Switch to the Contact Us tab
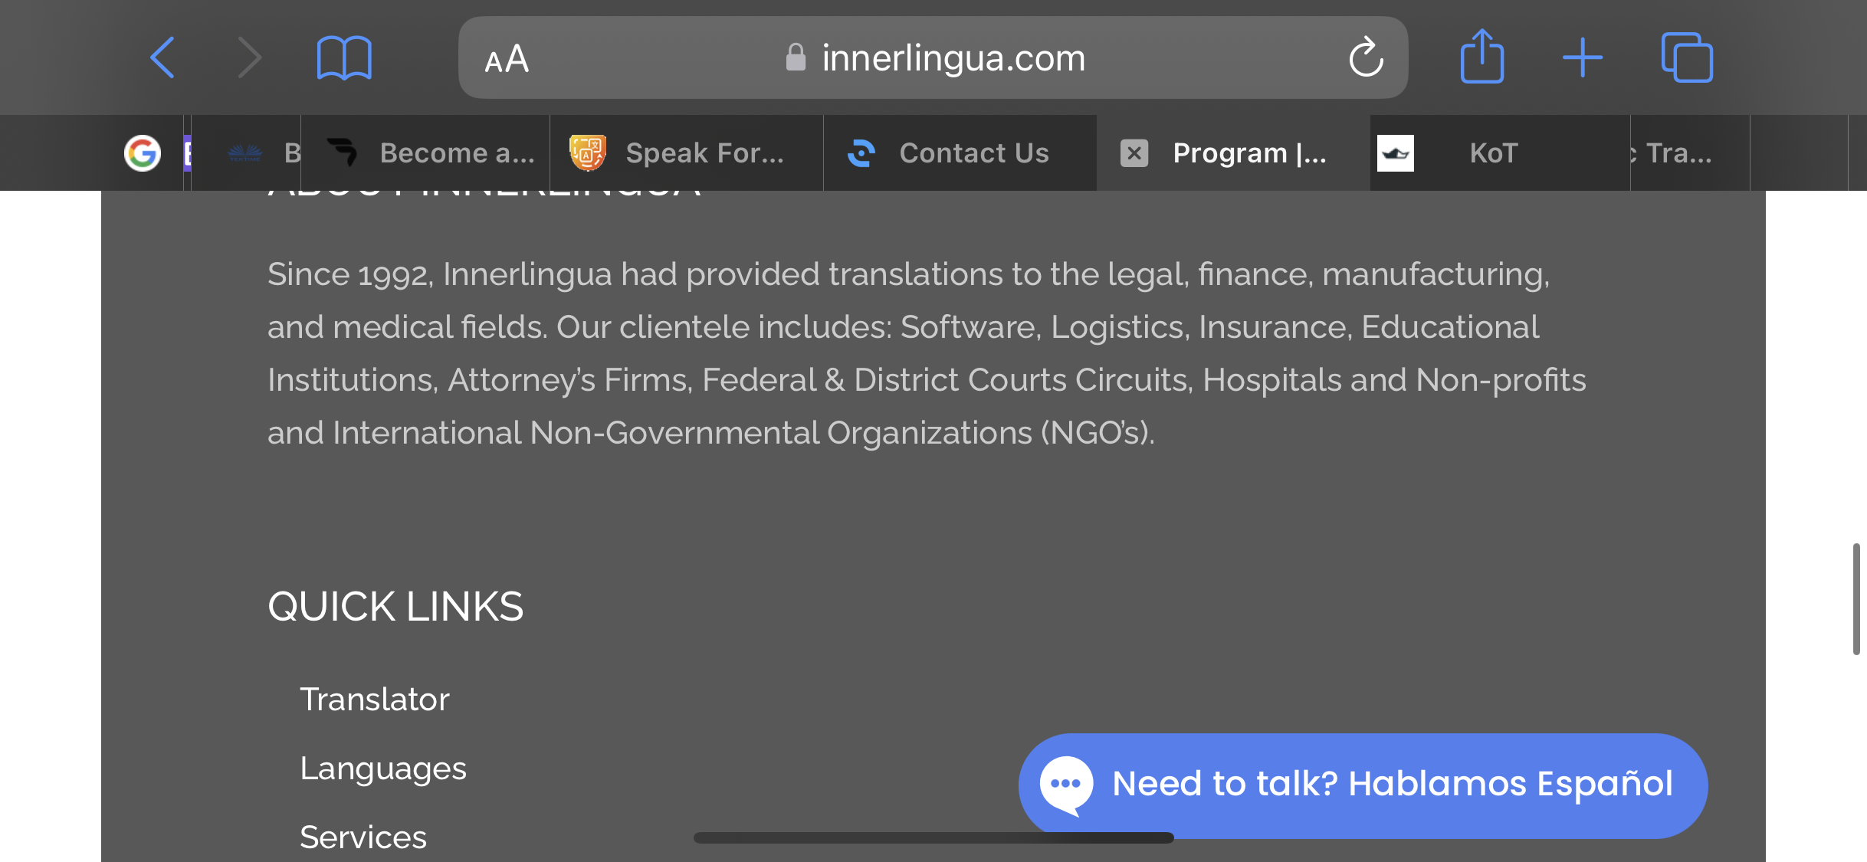This screenshot has width=1867, height=862. coord(960,153)
